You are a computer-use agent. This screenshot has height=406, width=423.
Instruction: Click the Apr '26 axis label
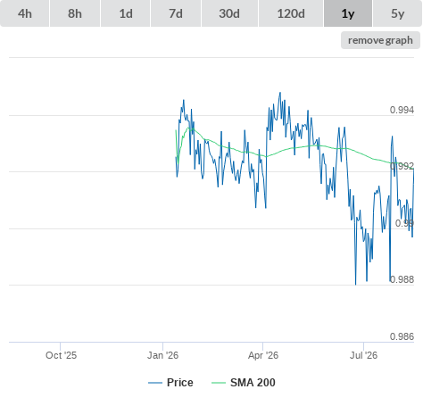pos(263,355)
